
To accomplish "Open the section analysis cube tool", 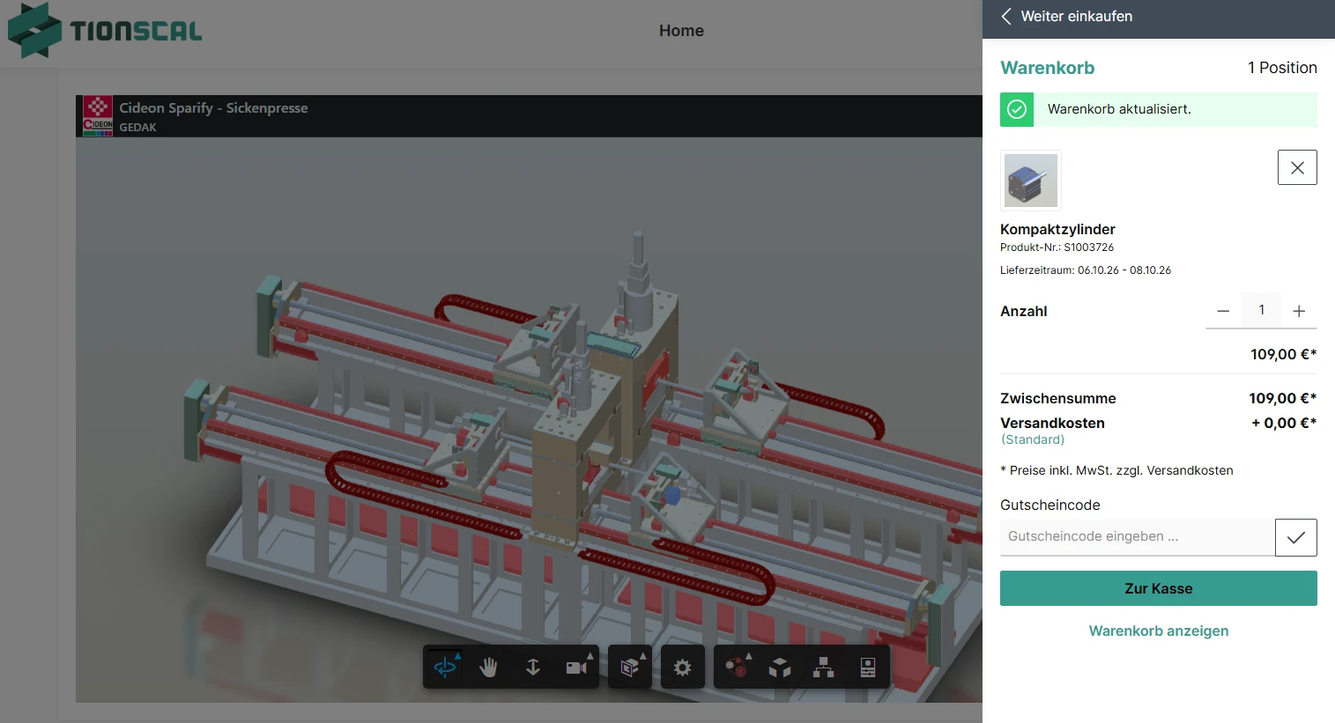I will tap(630, 668).
